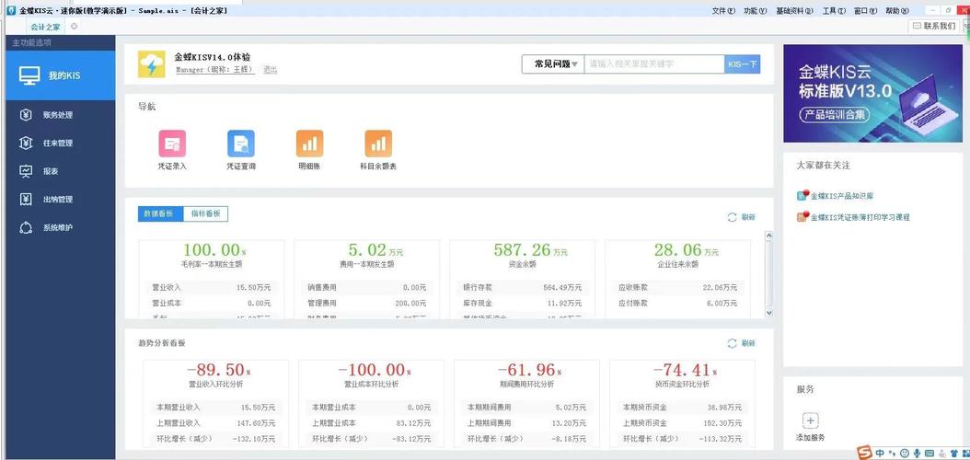Click the 中 language indicator in IME bar
This screenshot has width=970, height=460.
coord(880,454)
